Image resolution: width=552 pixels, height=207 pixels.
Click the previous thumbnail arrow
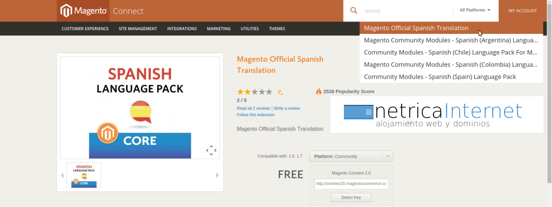[63, 175]
